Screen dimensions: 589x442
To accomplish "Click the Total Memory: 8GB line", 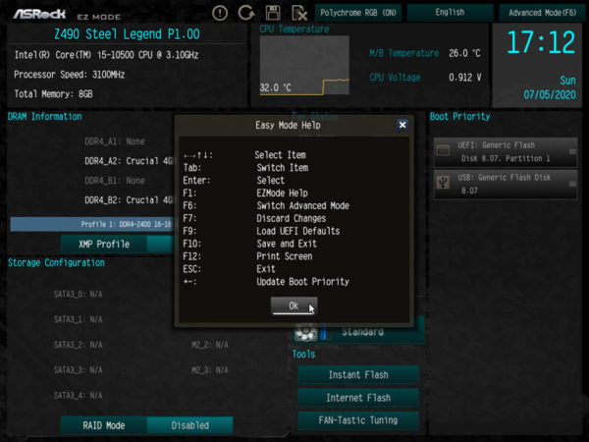I will [x=53, y=94].
